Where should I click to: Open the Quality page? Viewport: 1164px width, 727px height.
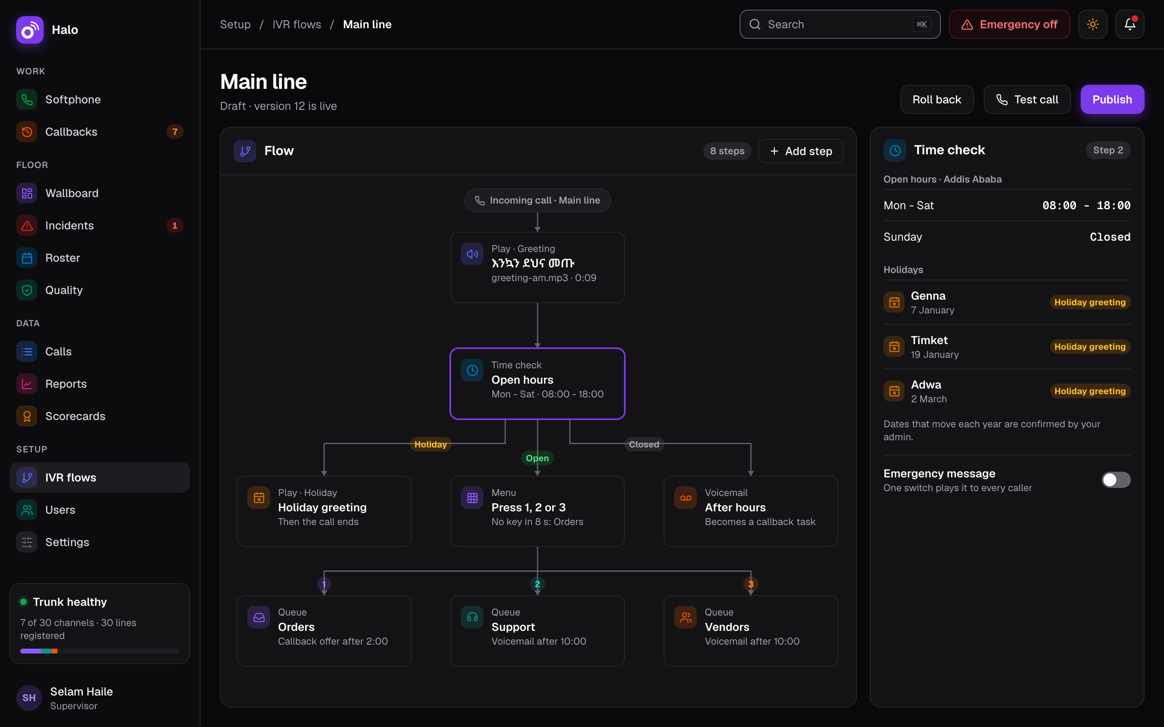tap(99, 290)
